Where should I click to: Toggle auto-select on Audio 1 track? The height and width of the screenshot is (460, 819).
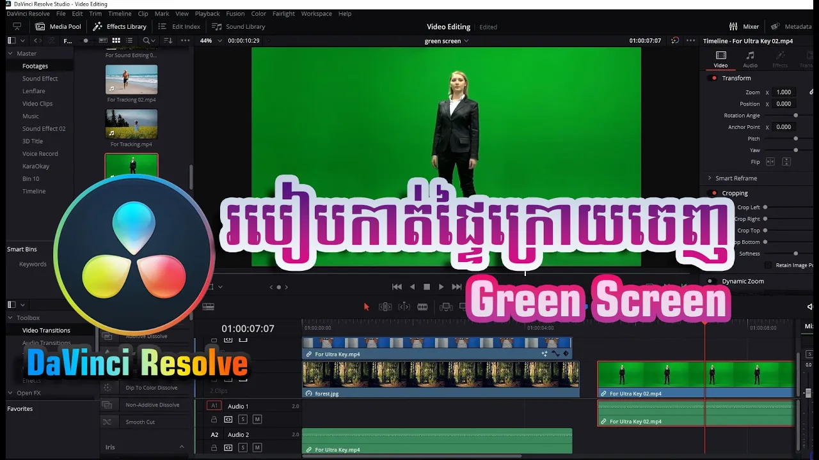pos(228,420)
